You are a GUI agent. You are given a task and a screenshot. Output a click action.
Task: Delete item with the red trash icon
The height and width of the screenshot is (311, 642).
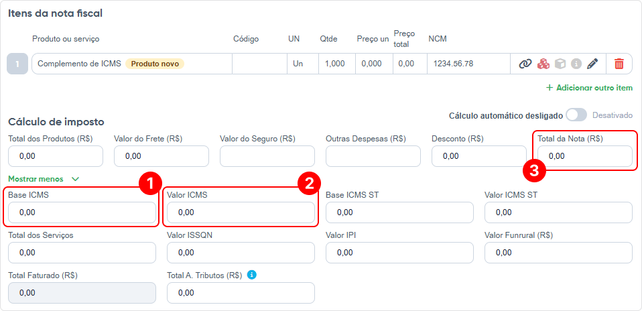(x=619, y=64)
